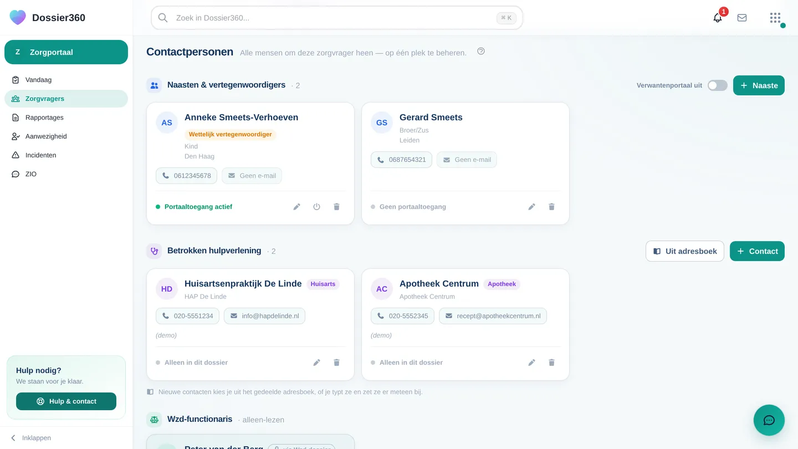The image size is (798, 449).
Task: Click the Hulp & contact button
Action: [66, 401]
